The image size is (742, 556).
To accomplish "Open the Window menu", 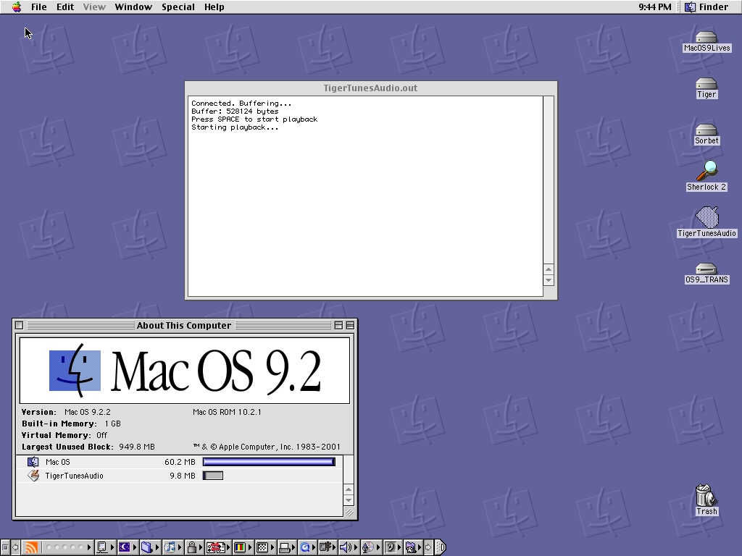I will click(133, 7).
